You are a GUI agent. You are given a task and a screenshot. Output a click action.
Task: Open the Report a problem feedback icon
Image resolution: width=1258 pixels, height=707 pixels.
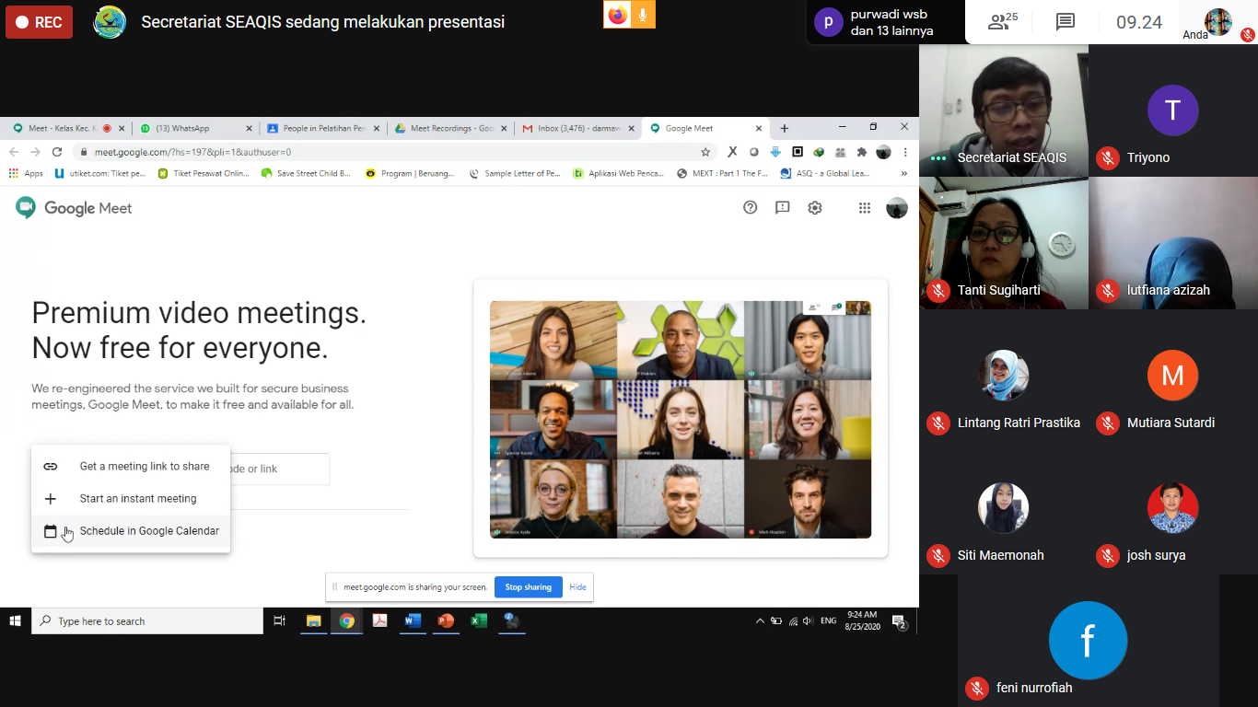782,208
